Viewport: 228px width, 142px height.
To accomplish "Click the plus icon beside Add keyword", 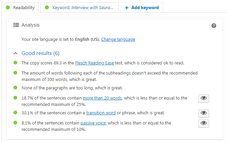I will tap(127, 8).
